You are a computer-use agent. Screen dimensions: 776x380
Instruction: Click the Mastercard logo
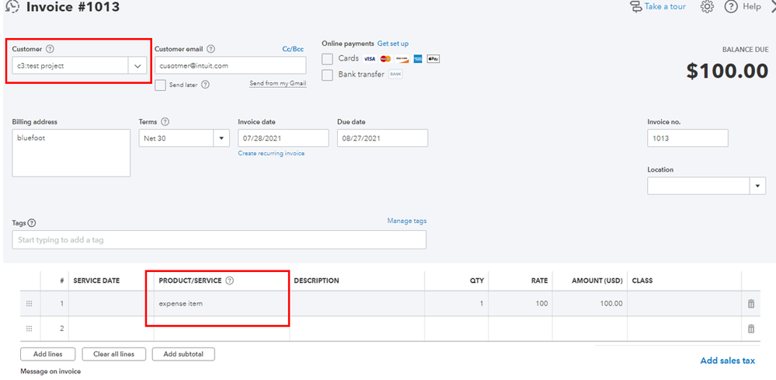(x=385, y=59)
